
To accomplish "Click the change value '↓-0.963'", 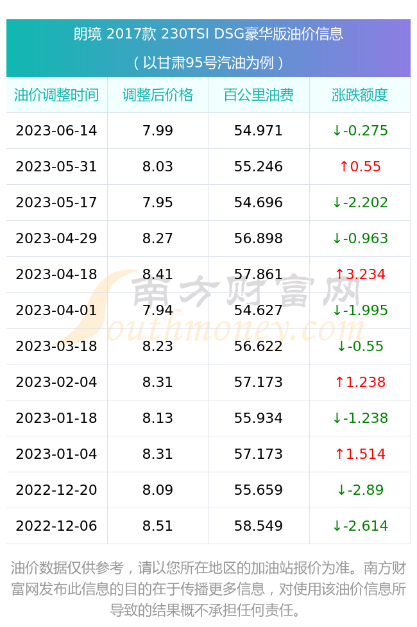I will click(360, 239).
